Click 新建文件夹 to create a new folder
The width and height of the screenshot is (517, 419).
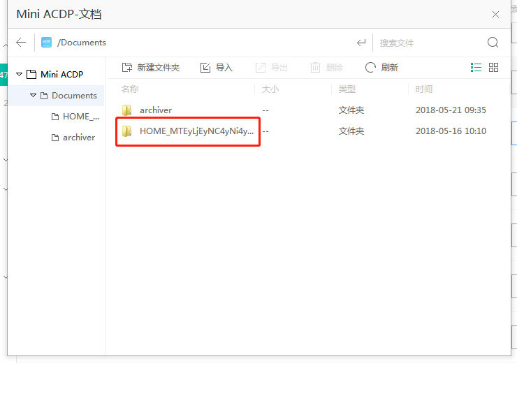pyautogui.click(x=151, y=68)
